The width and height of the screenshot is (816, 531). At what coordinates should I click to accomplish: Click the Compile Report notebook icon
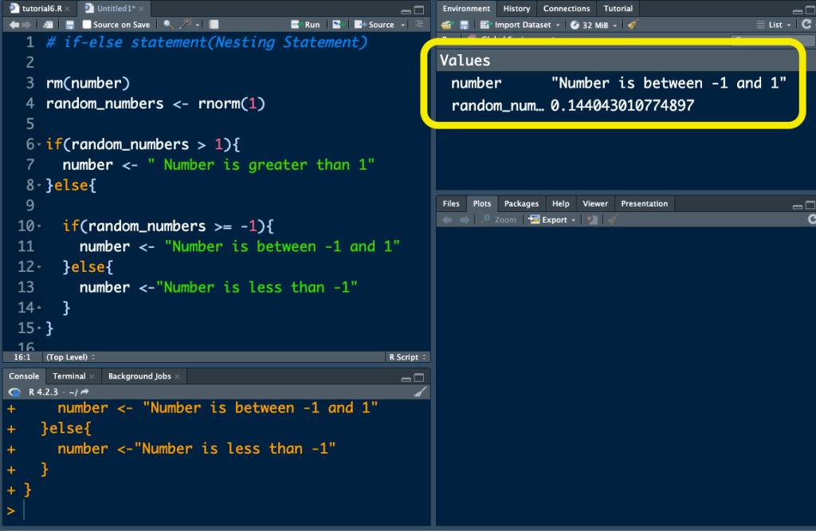[214, 25]
